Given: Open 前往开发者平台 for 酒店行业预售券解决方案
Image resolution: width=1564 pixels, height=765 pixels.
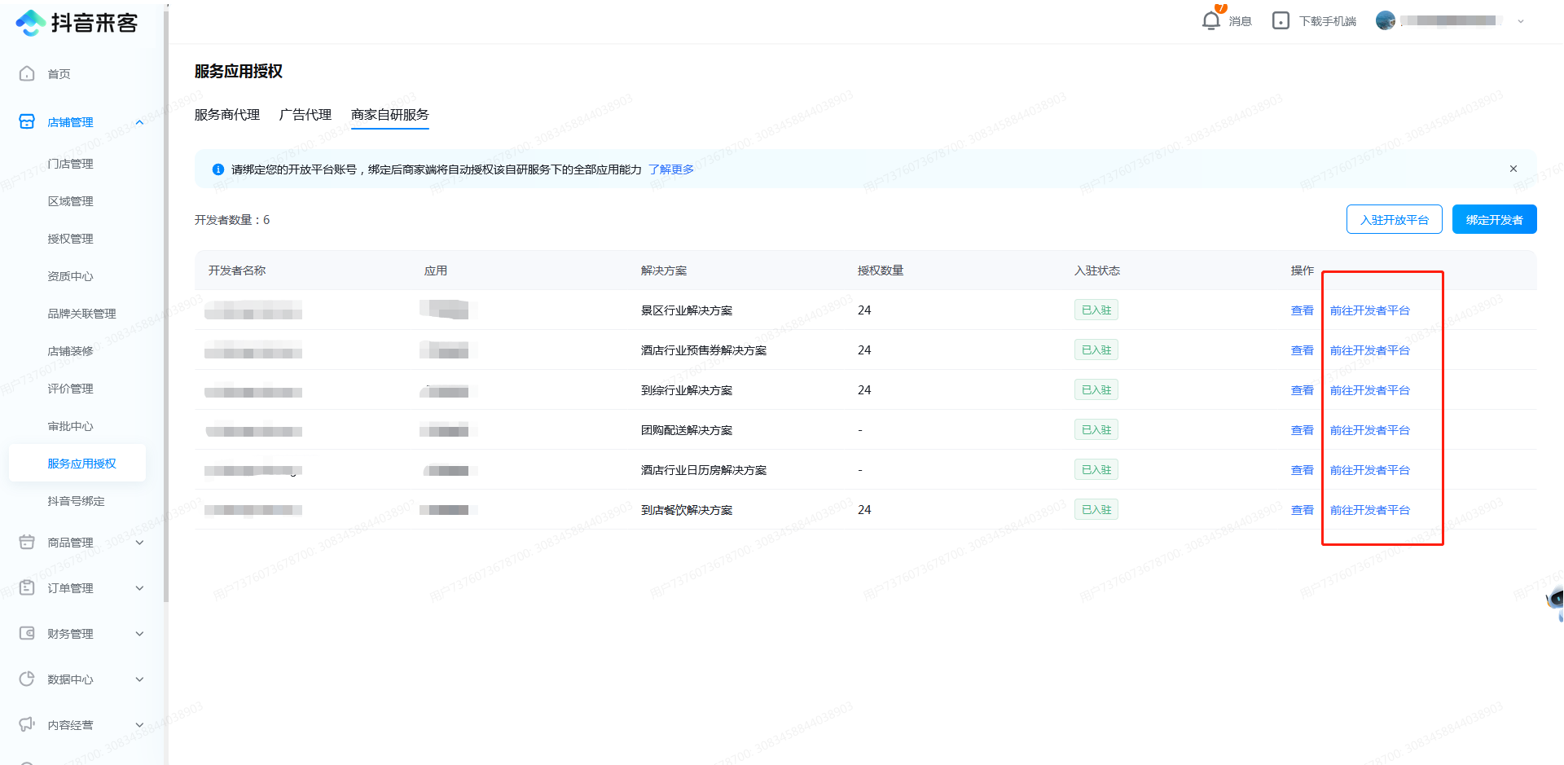Looking at the screenshot, I should (1369, 350).
